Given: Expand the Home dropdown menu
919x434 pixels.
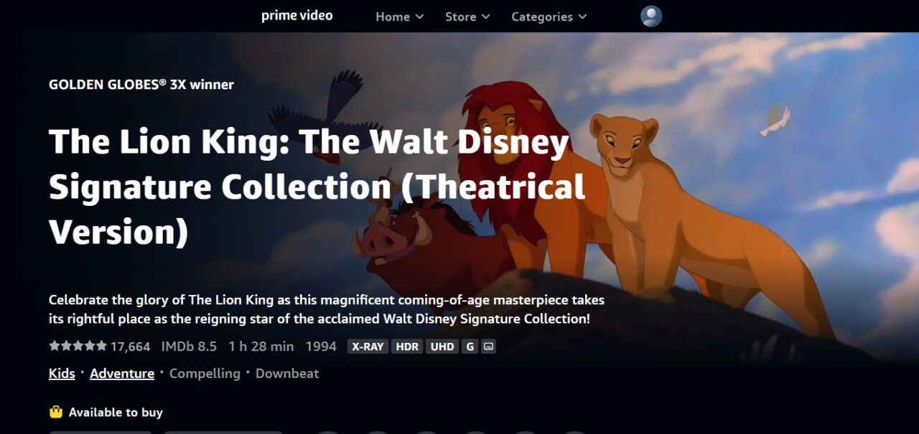Looking at the screenshot, I should [400, 16].
